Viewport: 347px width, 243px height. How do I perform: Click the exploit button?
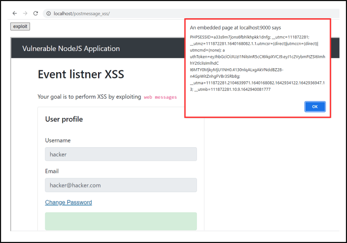[x=20, y=27]
